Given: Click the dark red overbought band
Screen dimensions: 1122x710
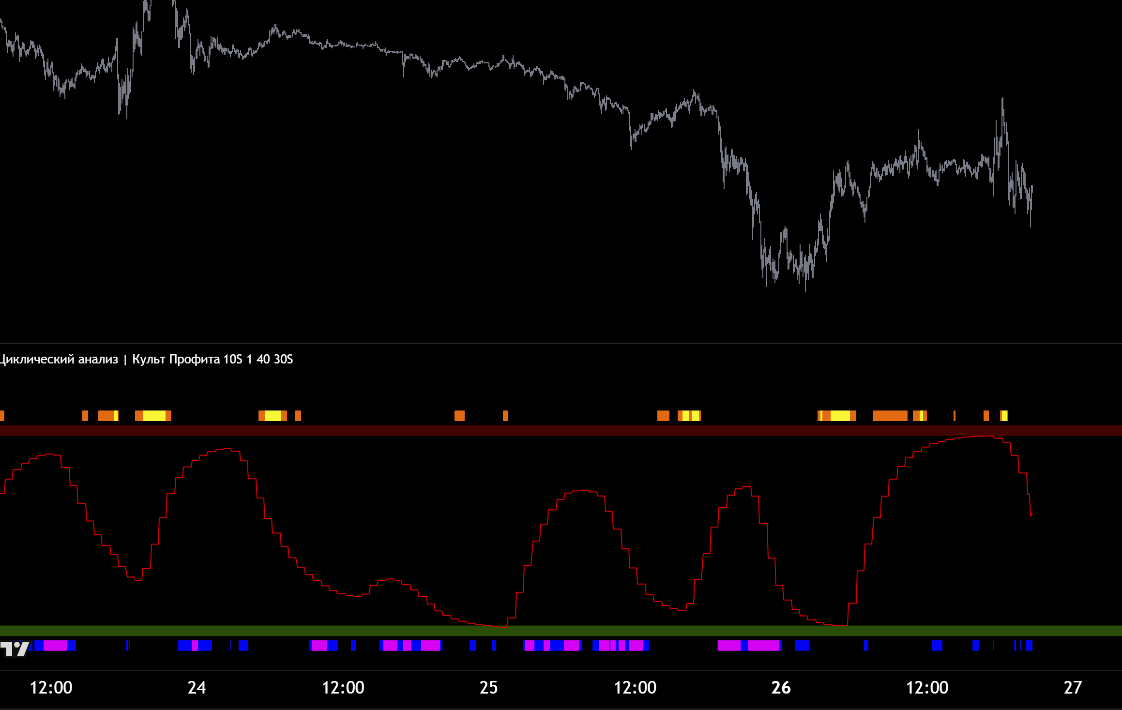Looking at the screenshot, I should click(561, 430).
